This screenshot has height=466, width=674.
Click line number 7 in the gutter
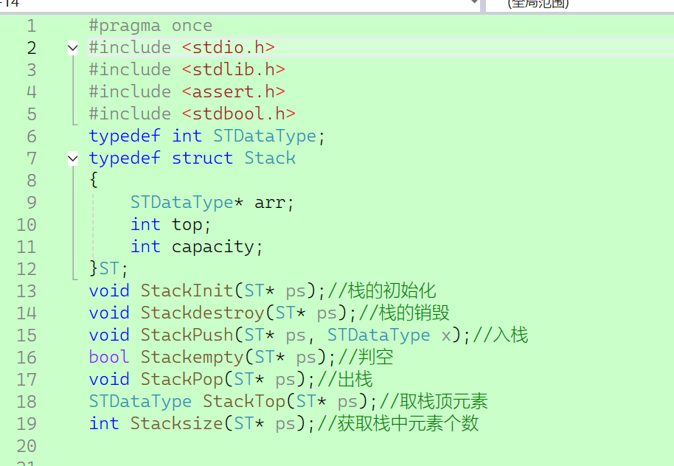click(x=32, y=159)
